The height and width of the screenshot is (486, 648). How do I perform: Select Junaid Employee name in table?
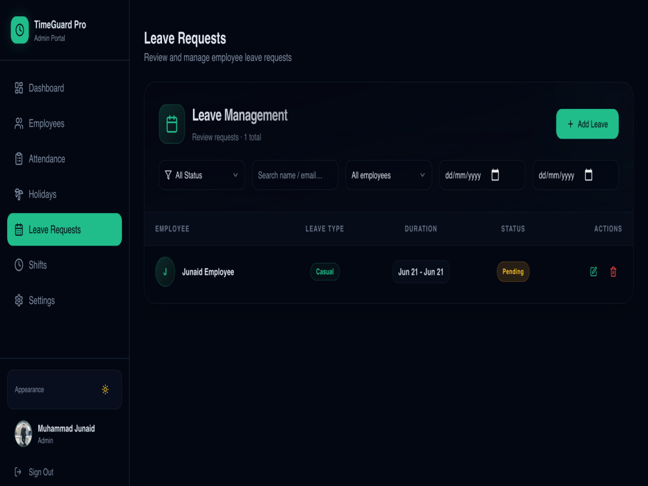click(x=208, y=272)
